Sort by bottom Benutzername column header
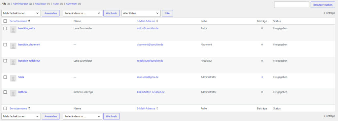 [x=18, y=108]
